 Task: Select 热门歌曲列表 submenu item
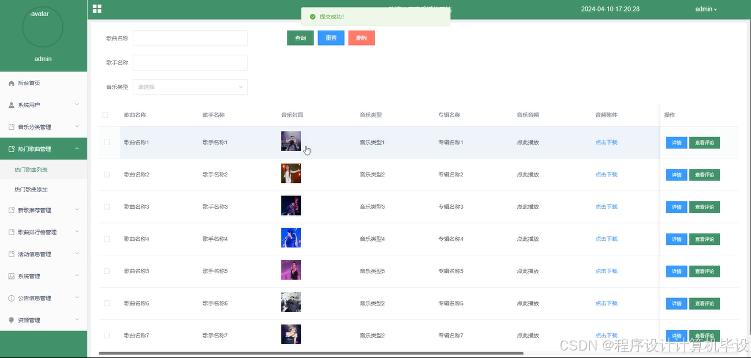tap(43, 169)
